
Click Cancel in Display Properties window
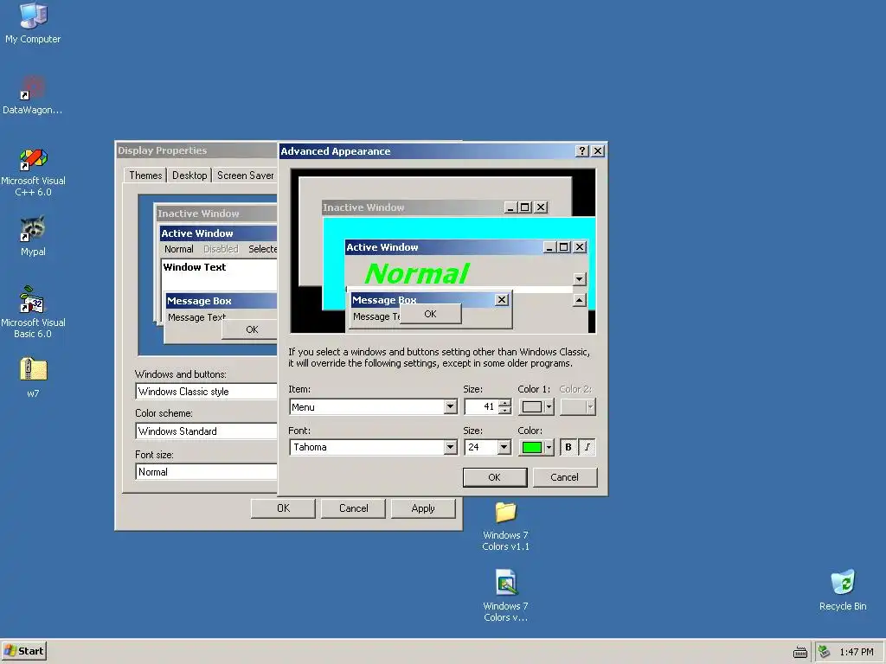click(353, 508)
